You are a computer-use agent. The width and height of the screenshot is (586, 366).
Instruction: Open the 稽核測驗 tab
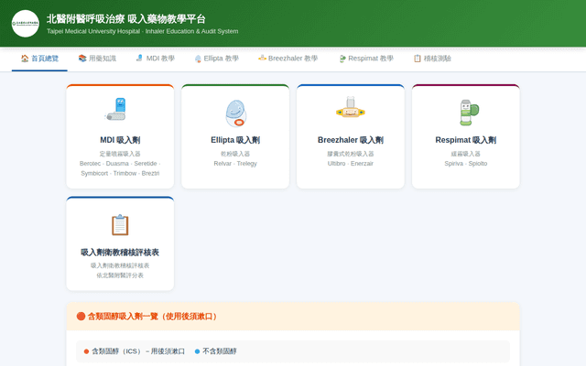tap(432, 59)
